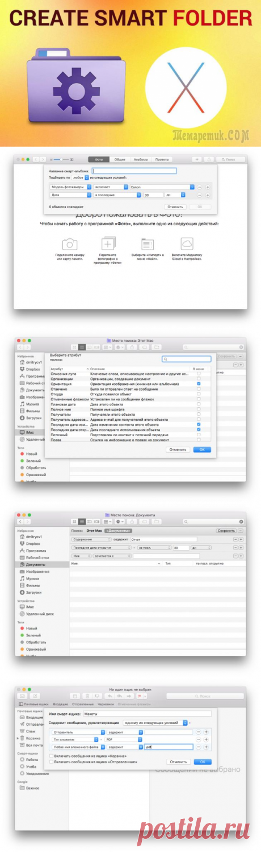
Task: Toggle the Ориентация attribute menu checkbox
Action: coord(199,384)
